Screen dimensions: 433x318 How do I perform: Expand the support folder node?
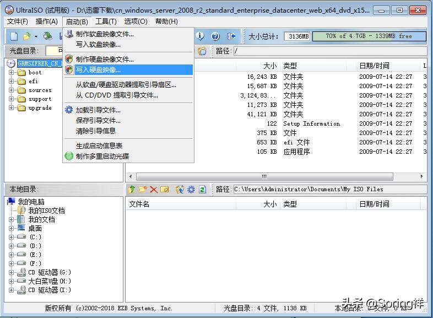[x=12, y=99]
